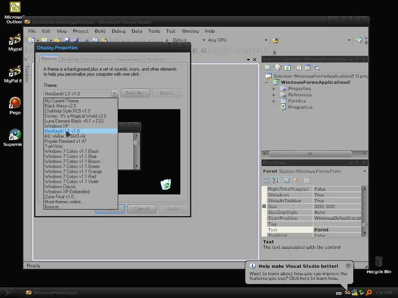Click the Paste clipboard icon

point(105,40)
